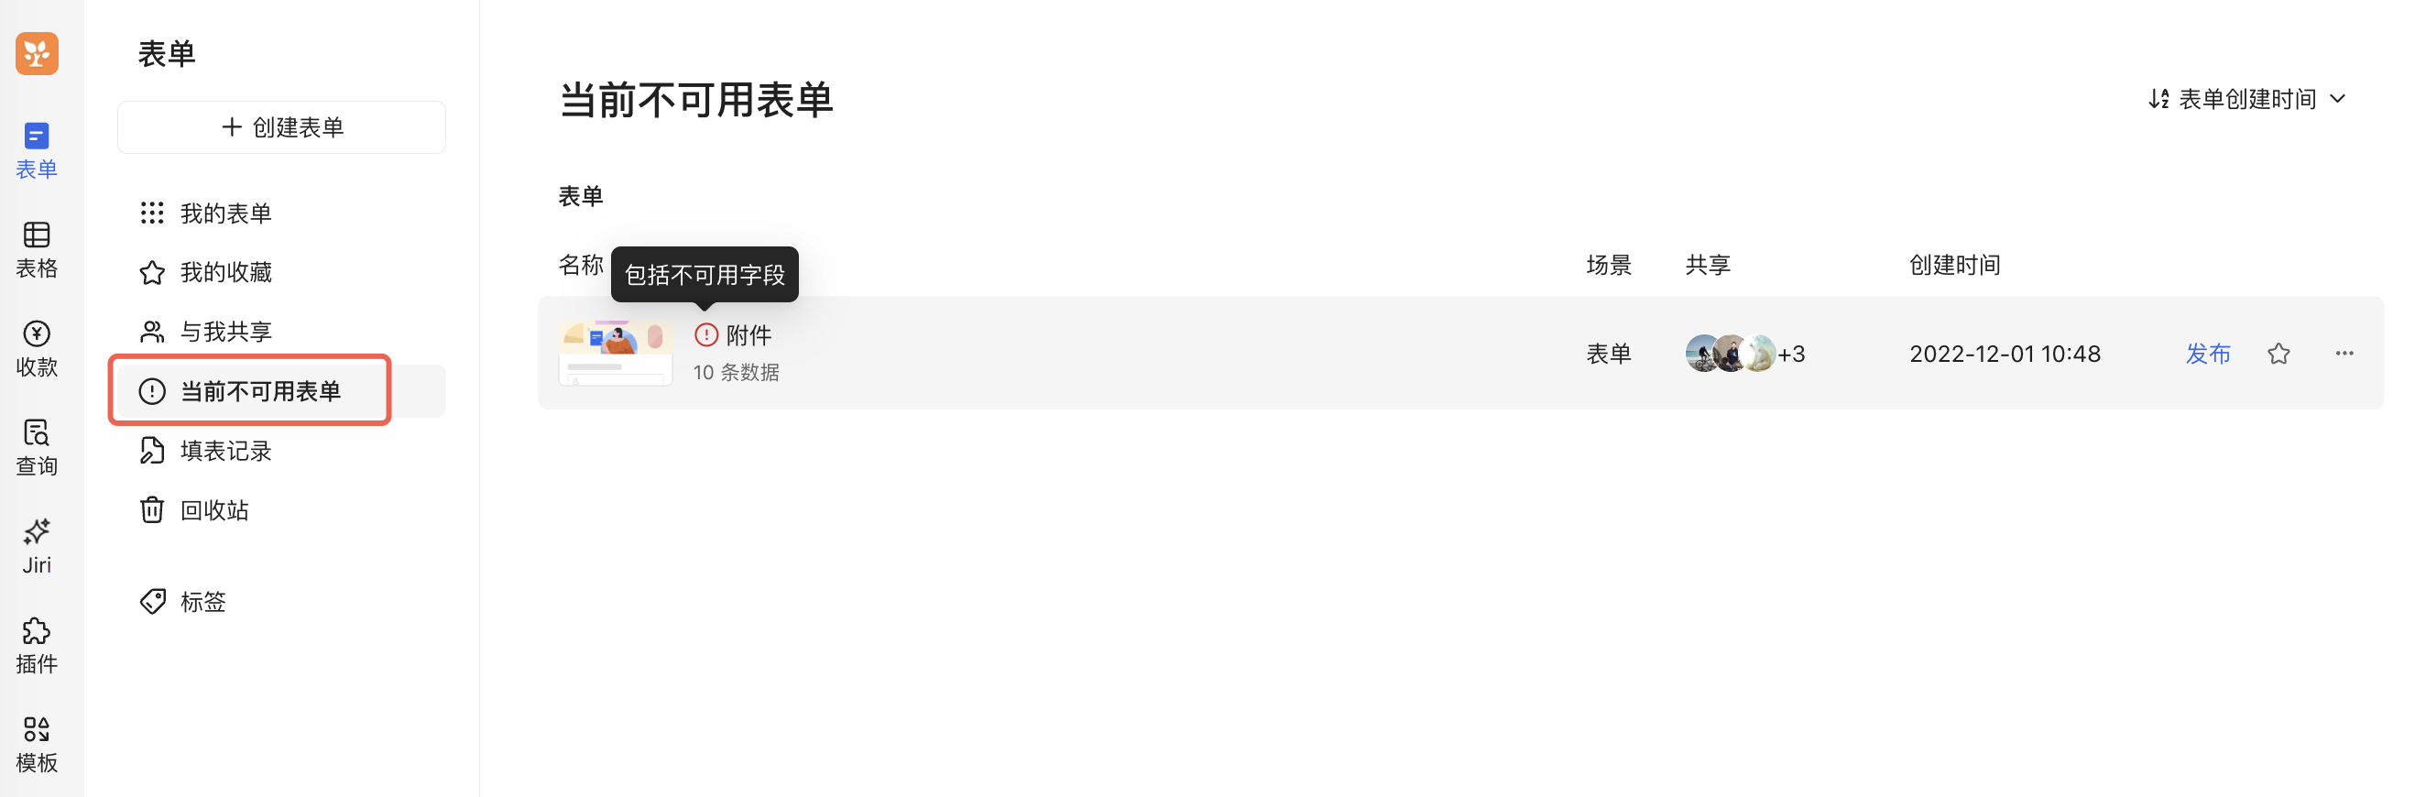Open the 附件 form thumbnail
The image size is (2426, 797).
click(615, 354)
